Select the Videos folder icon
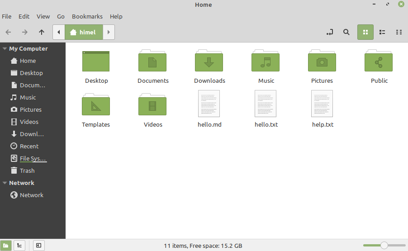The image size is (408, 251). coord(152,104)
